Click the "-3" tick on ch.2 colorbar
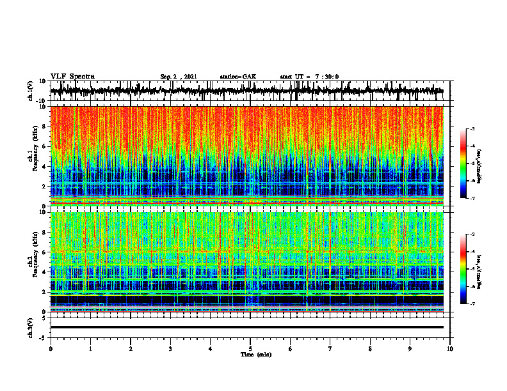This screenshot has width=507, height=391. point(472,234)
